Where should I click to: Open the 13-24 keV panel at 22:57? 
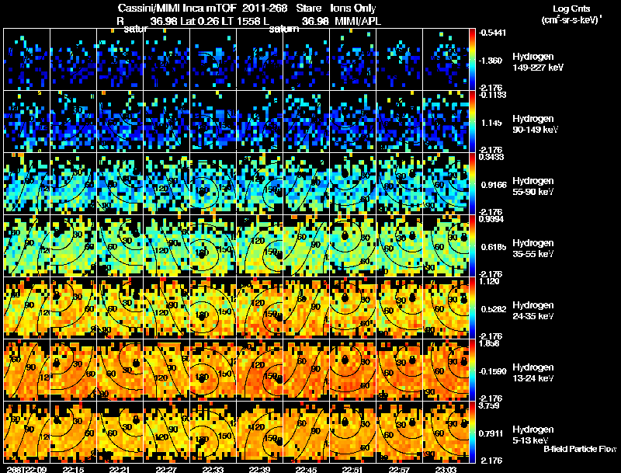(399, 370)
